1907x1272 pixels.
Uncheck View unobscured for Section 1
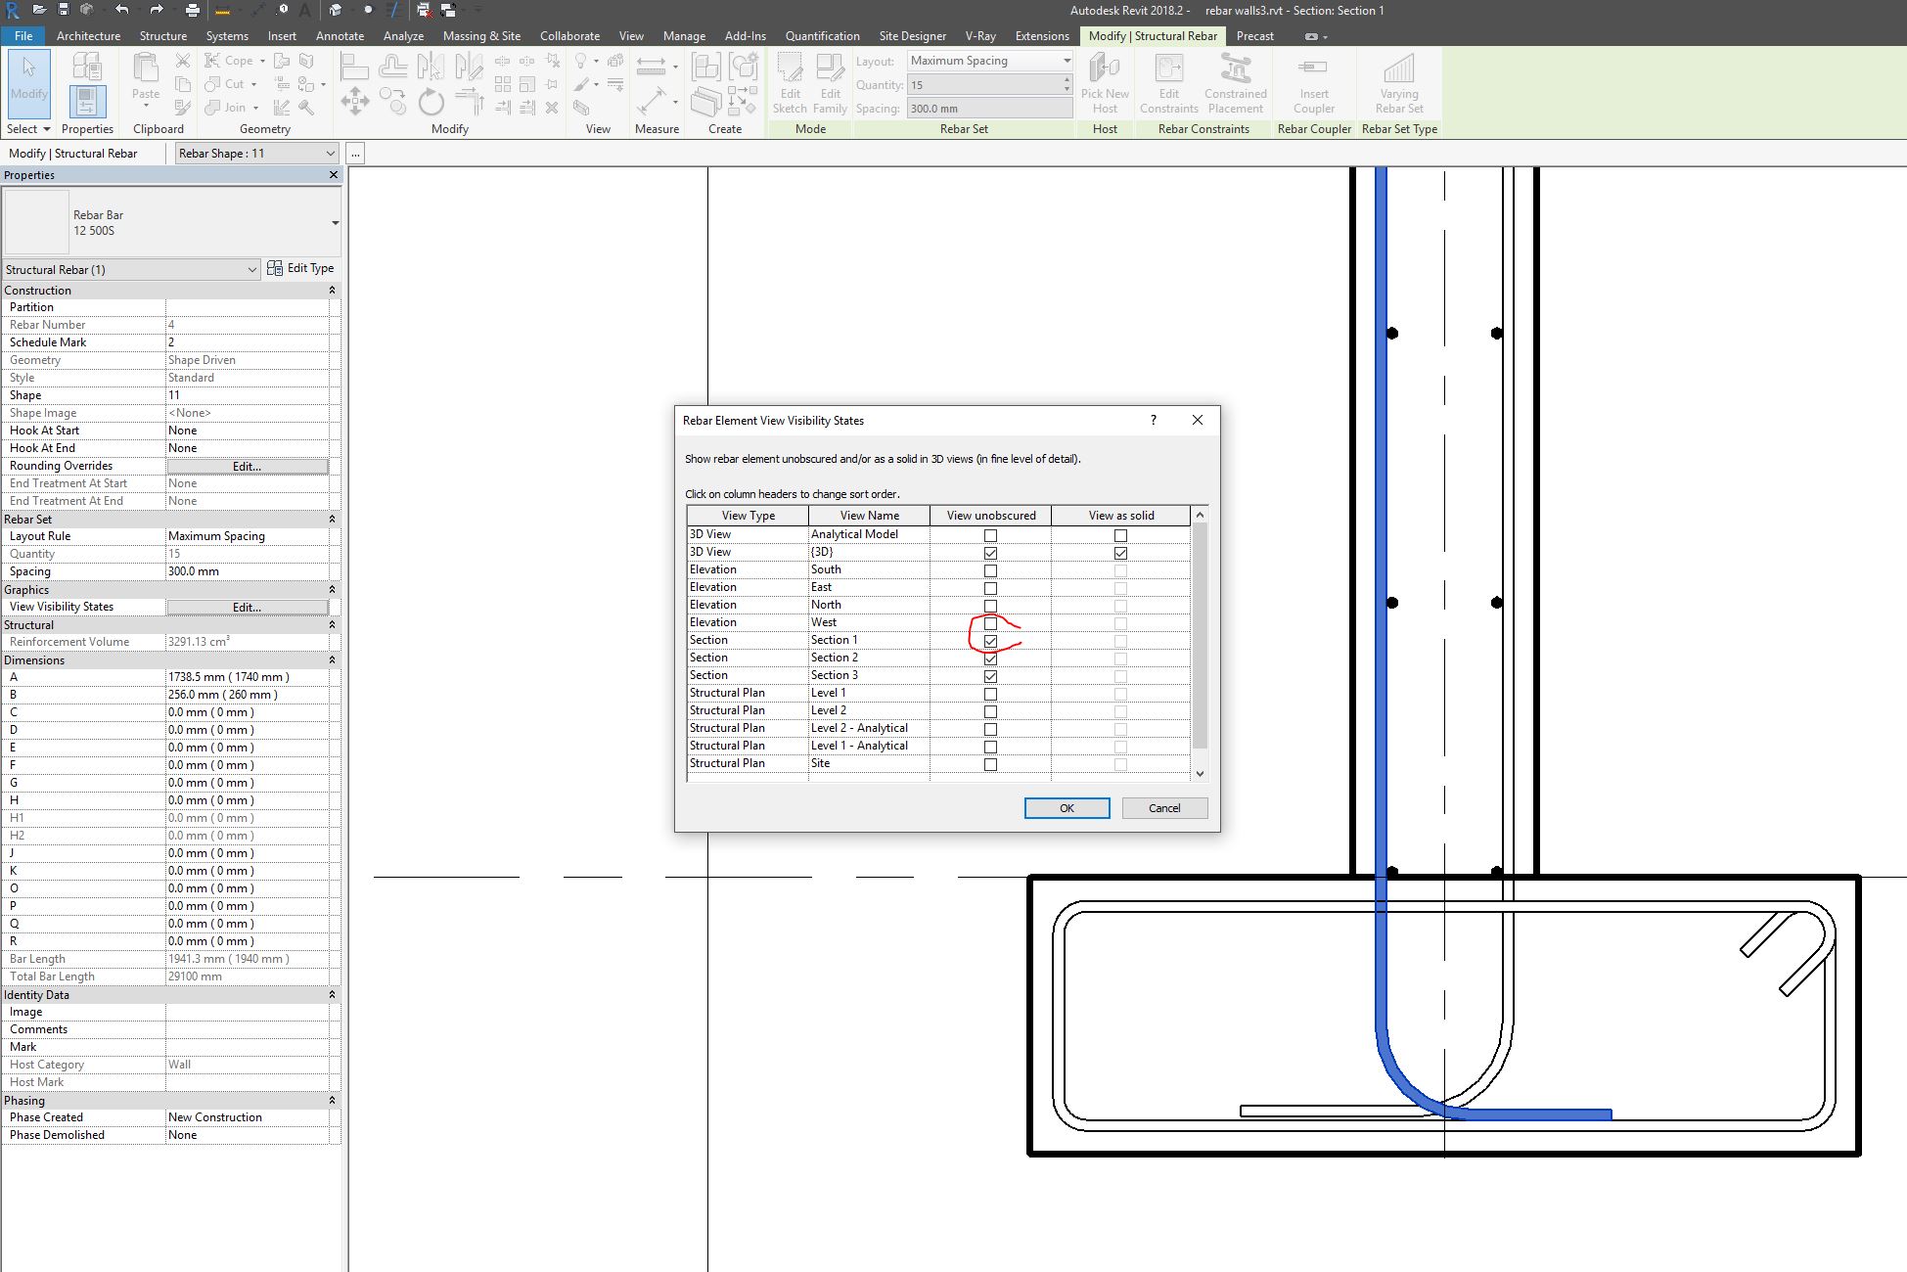coord(990,641)
